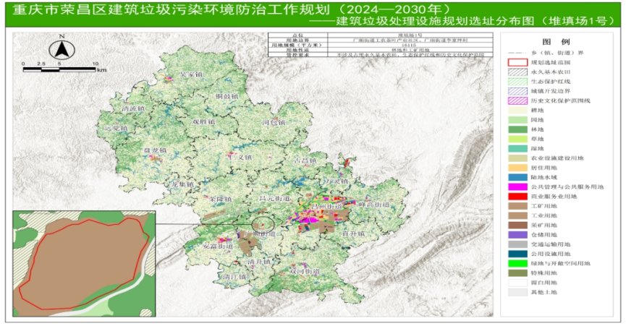The image size is (626, 326).
Task: Click the 吴家镇 label on the map
Action: (188, 74)
